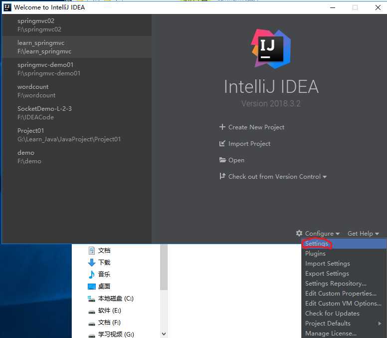Select 下载 folder in file explorer
387x338 pixels.
click(104, 263)
